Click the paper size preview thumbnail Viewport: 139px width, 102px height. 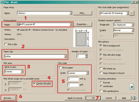pos(82,38)
